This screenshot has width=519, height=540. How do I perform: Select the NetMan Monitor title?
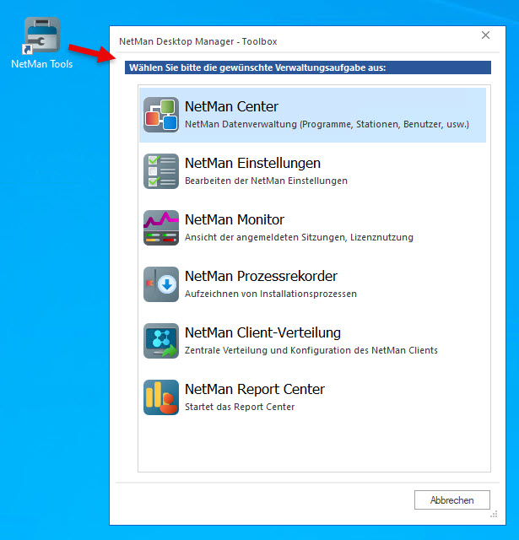pos(235,220)
